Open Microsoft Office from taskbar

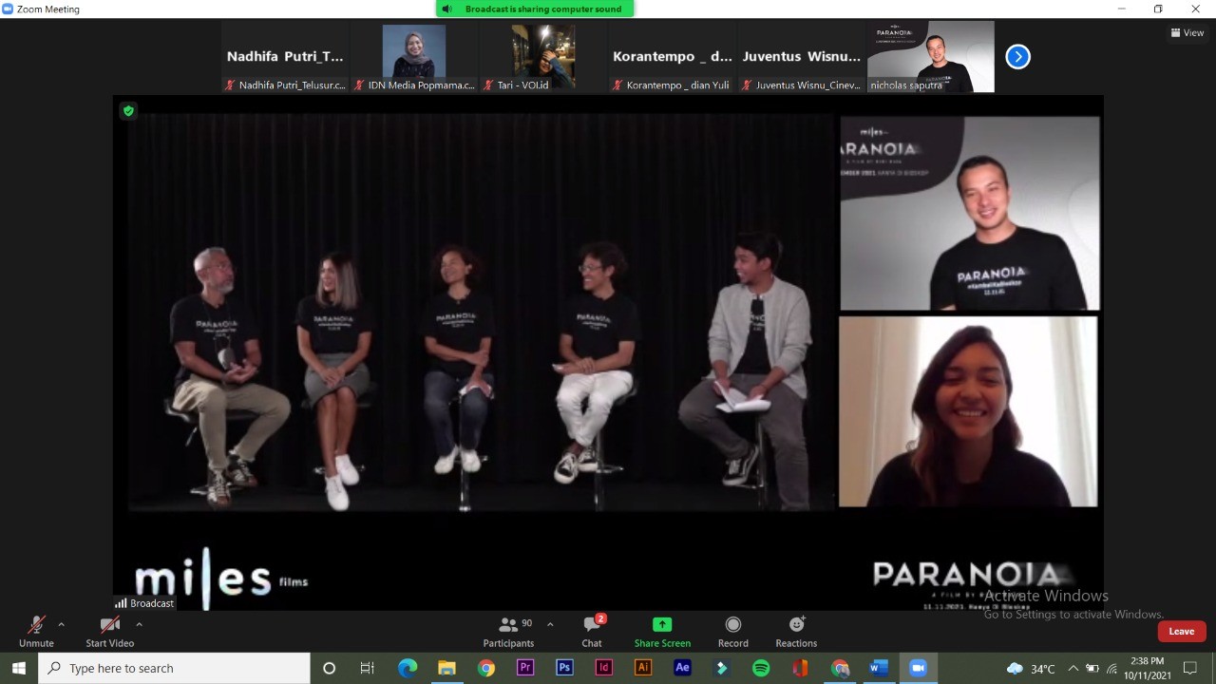click(800, 668)
